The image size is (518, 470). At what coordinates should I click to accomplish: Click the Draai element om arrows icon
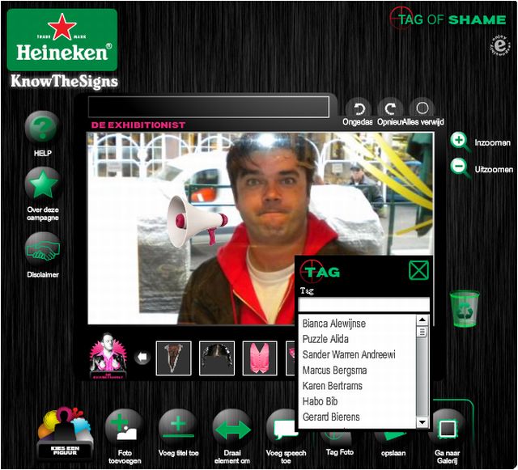(232, 429)
